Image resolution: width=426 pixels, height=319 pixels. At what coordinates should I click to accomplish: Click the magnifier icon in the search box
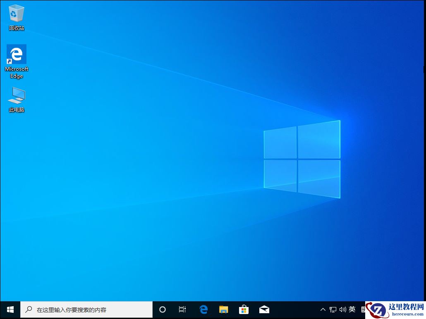28,309
